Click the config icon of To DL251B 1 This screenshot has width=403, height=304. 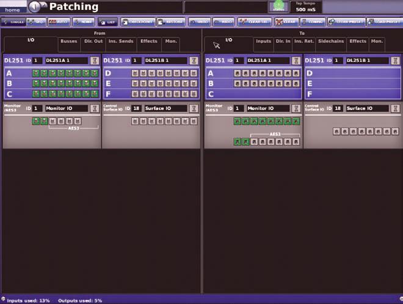tap(395, 61)
